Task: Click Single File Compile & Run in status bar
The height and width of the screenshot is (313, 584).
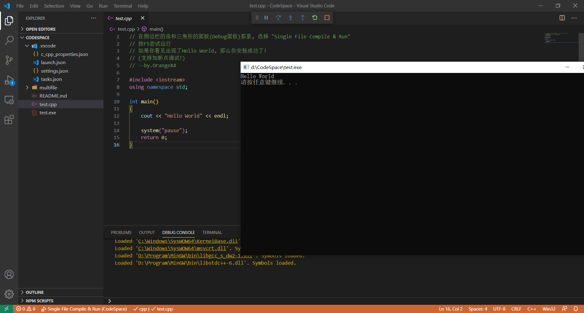Action: click(85, 309)
